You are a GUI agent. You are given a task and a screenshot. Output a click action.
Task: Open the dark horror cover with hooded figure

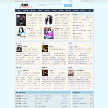coord(21,20)
